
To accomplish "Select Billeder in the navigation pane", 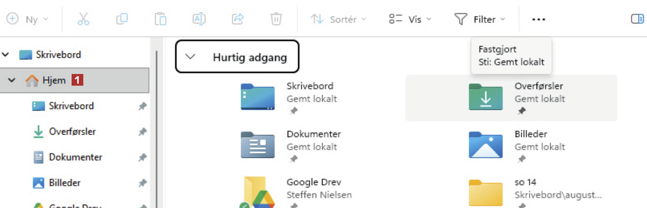I will coord(65,183).
